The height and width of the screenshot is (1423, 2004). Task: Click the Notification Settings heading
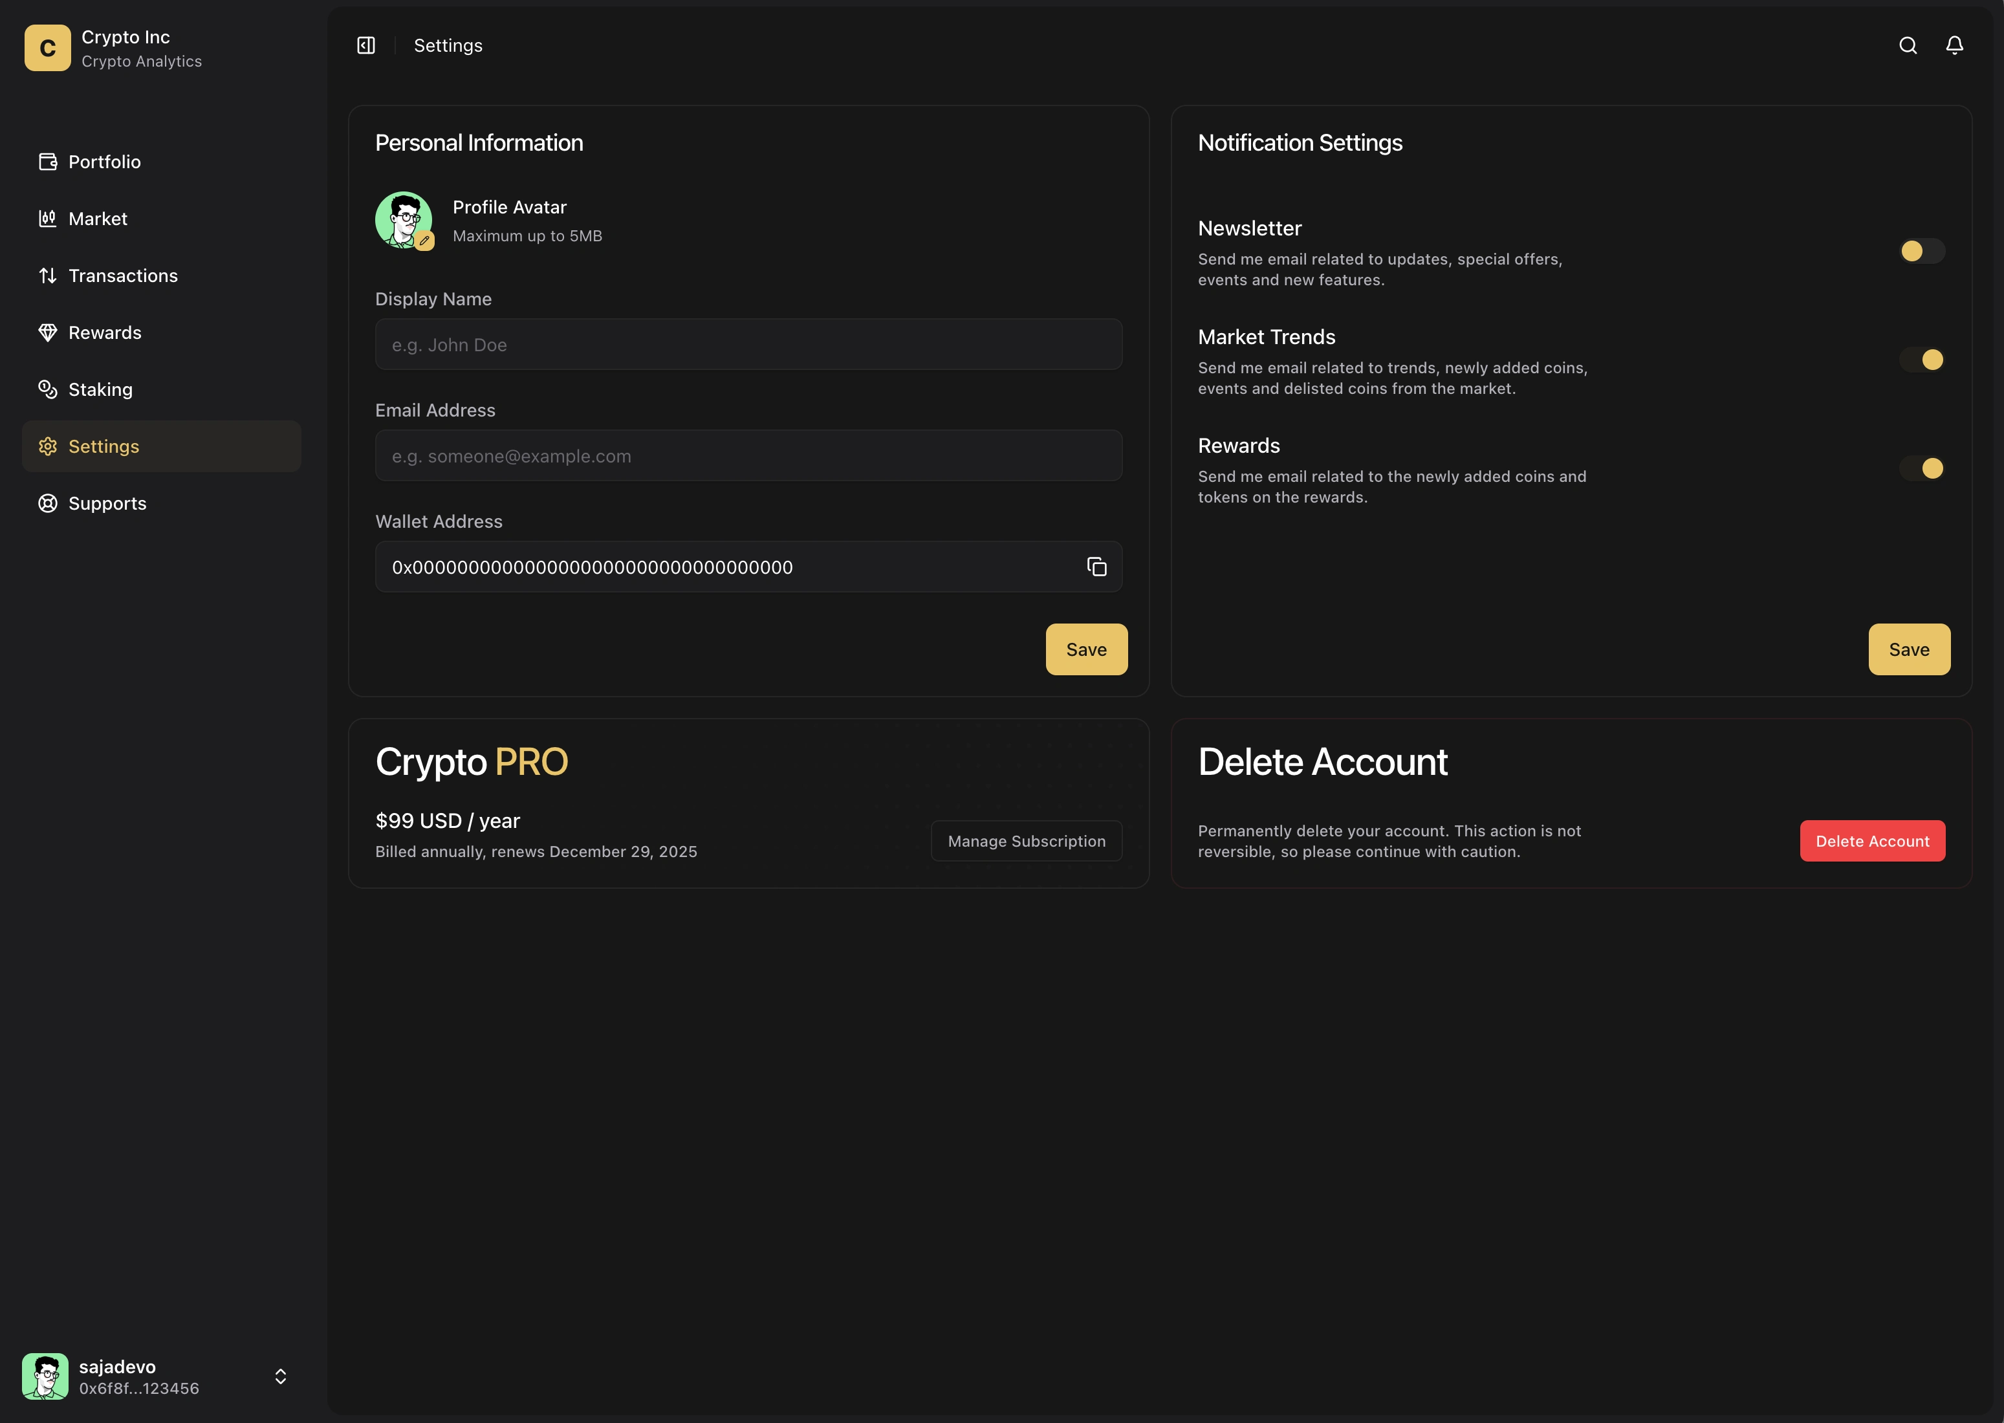pyautogui.click(x=1300, y=143)
